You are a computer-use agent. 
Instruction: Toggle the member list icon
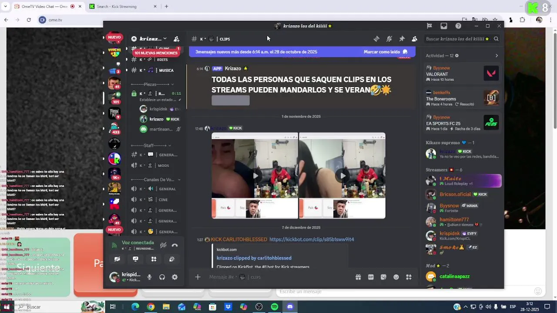pyautogui.click(x=414, y=39)
